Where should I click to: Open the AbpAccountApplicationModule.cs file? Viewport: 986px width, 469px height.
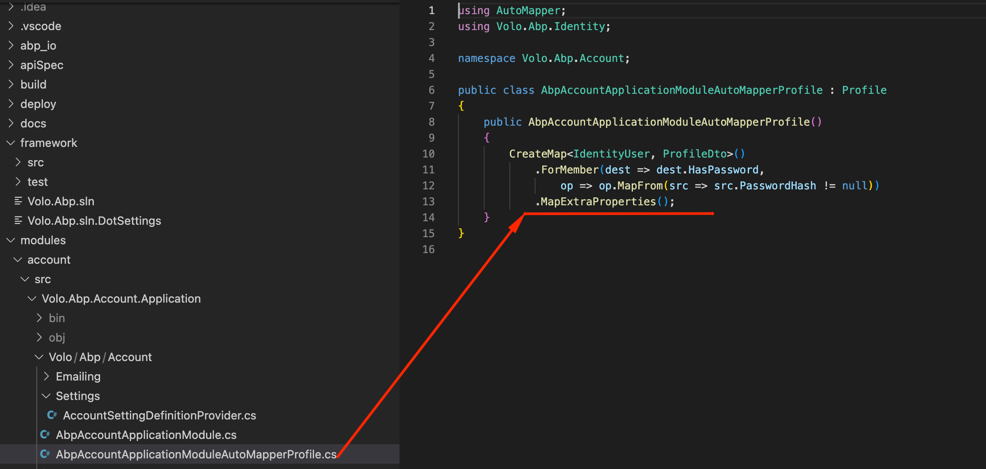coord(146,434)
